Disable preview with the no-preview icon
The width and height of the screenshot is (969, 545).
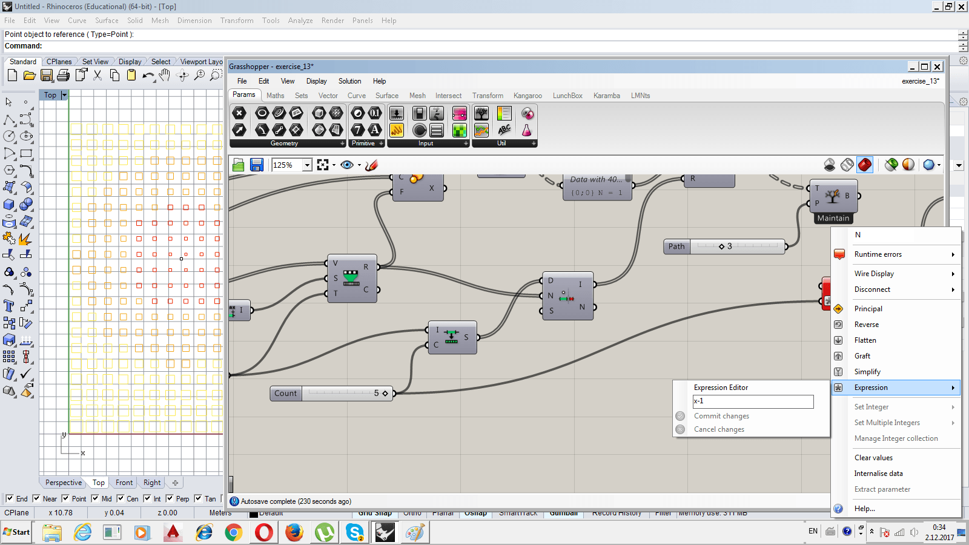(830, 165)
